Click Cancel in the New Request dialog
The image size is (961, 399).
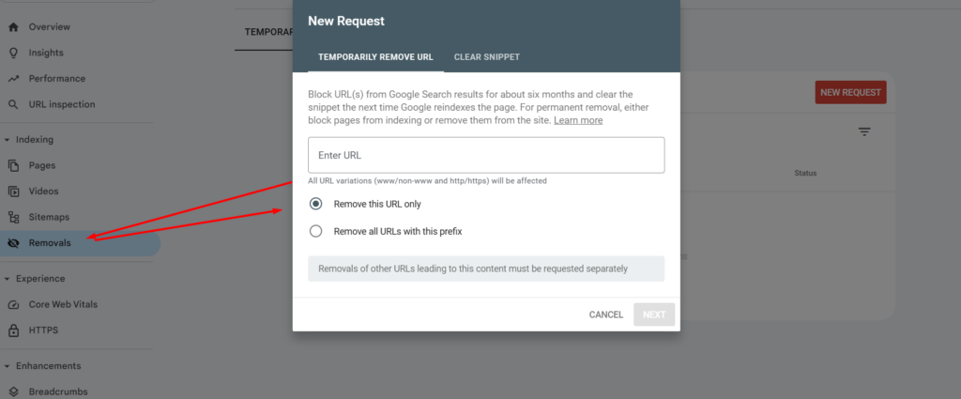605,315
